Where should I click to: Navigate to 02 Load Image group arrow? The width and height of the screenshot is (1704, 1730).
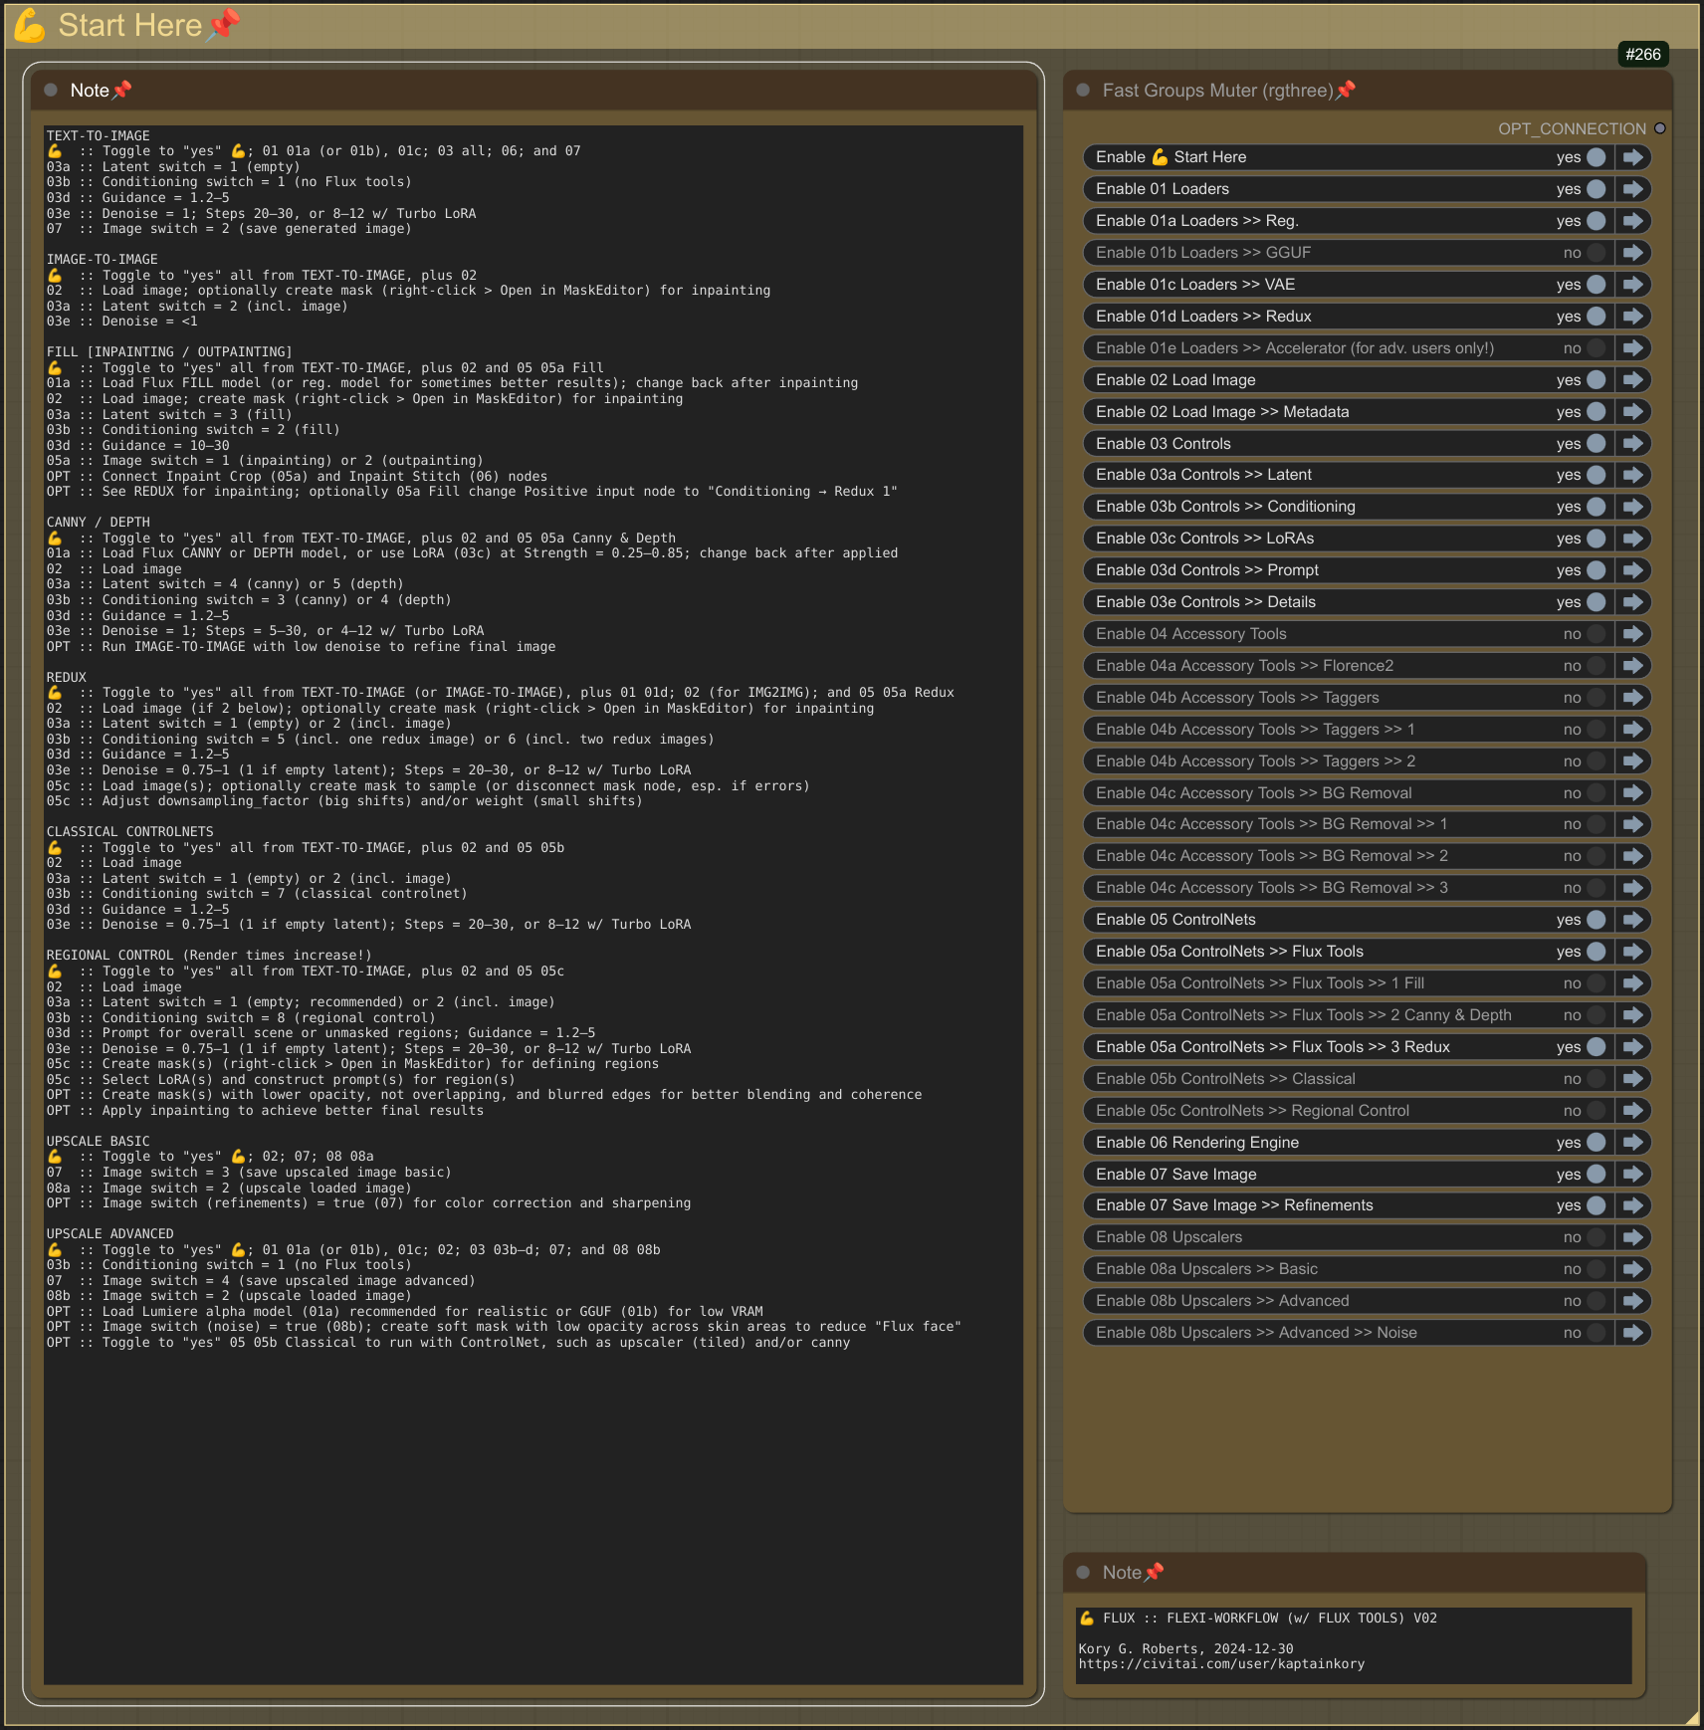tap(1632, 380)
